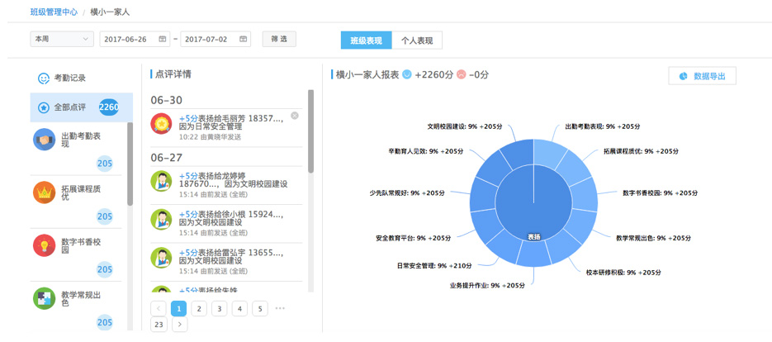The width and height of the screenshot is (772, 342).
Task: Click the 表扬 center of the pie chart
Action: [x=533, y=202]
